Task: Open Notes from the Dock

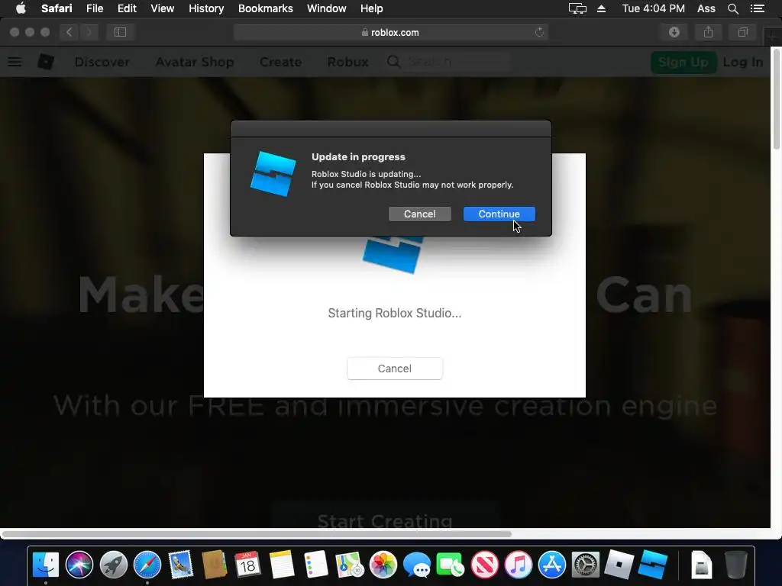Action: (282, 565)
